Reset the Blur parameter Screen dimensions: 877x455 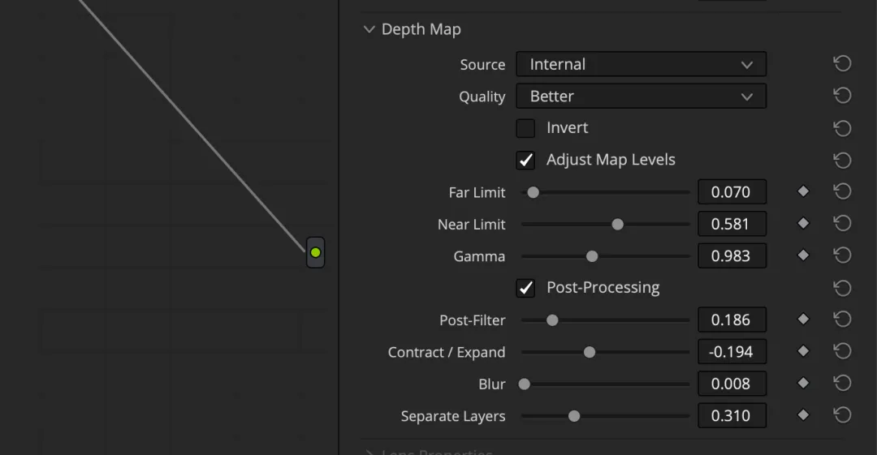842,384
